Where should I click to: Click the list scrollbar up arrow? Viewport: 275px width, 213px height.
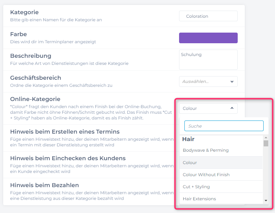[x=266, y=138]
